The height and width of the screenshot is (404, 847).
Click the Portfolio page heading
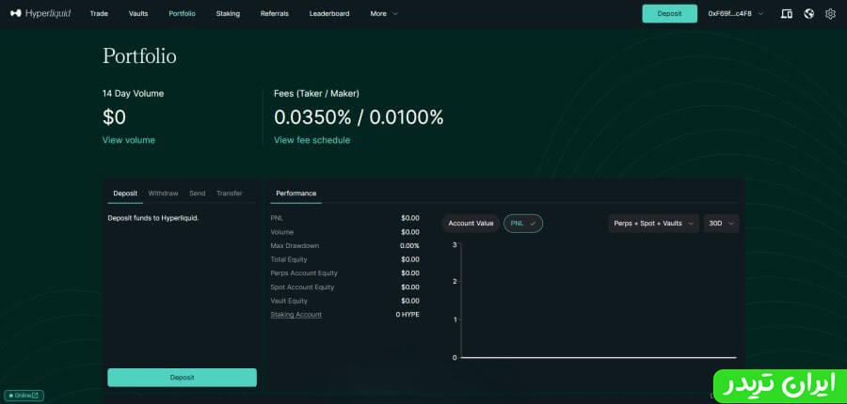pos(139,56)
